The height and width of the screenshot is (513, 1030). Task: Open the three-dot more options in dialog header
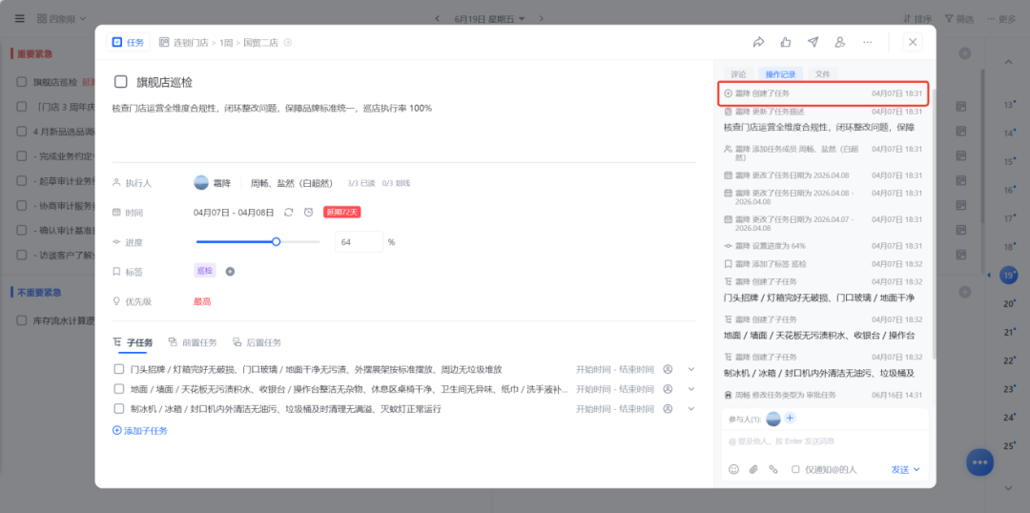(x=868, y=42)
